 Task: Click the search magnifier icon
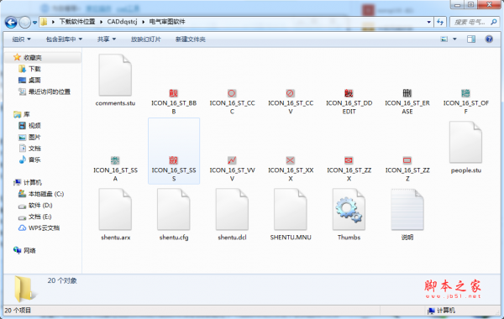(x=494, y=22)
